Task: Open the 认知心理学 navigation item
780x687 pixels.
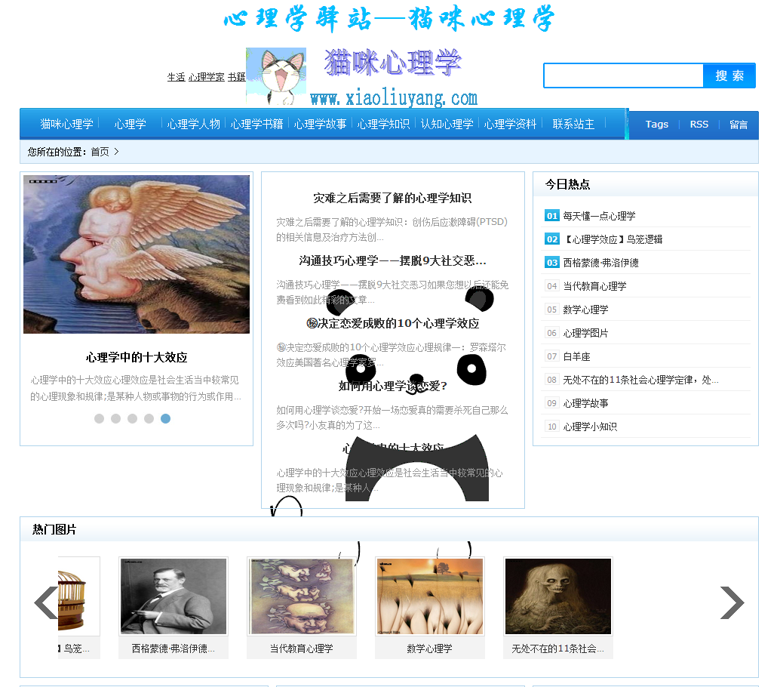Action: click(447, 124)
